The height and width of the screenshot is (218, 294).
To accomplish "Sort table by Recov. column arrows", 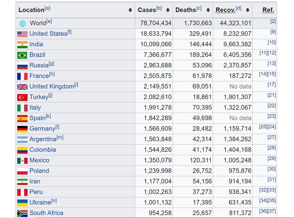I will (248, 10).
